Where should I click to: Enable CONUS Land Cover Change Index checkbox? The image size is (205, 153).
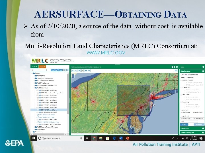(38, 93)
